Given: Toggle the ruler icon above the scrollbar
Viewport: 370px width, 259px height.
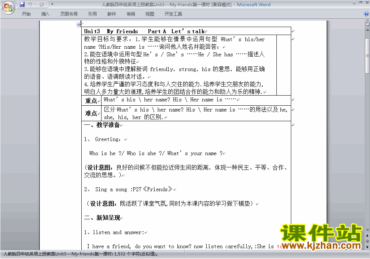Looking at the screenshot, I should (x=367, y=24).
